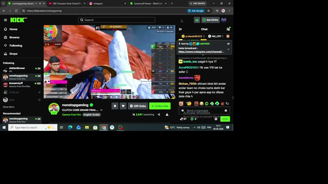Open the chat users list icon
Image resolution: width=328 pixels, height=184 pixels.
click(x=228, y=29)
